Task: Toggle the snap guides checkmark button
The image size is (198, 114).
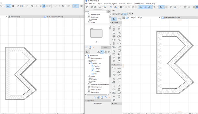Action: 149,7
